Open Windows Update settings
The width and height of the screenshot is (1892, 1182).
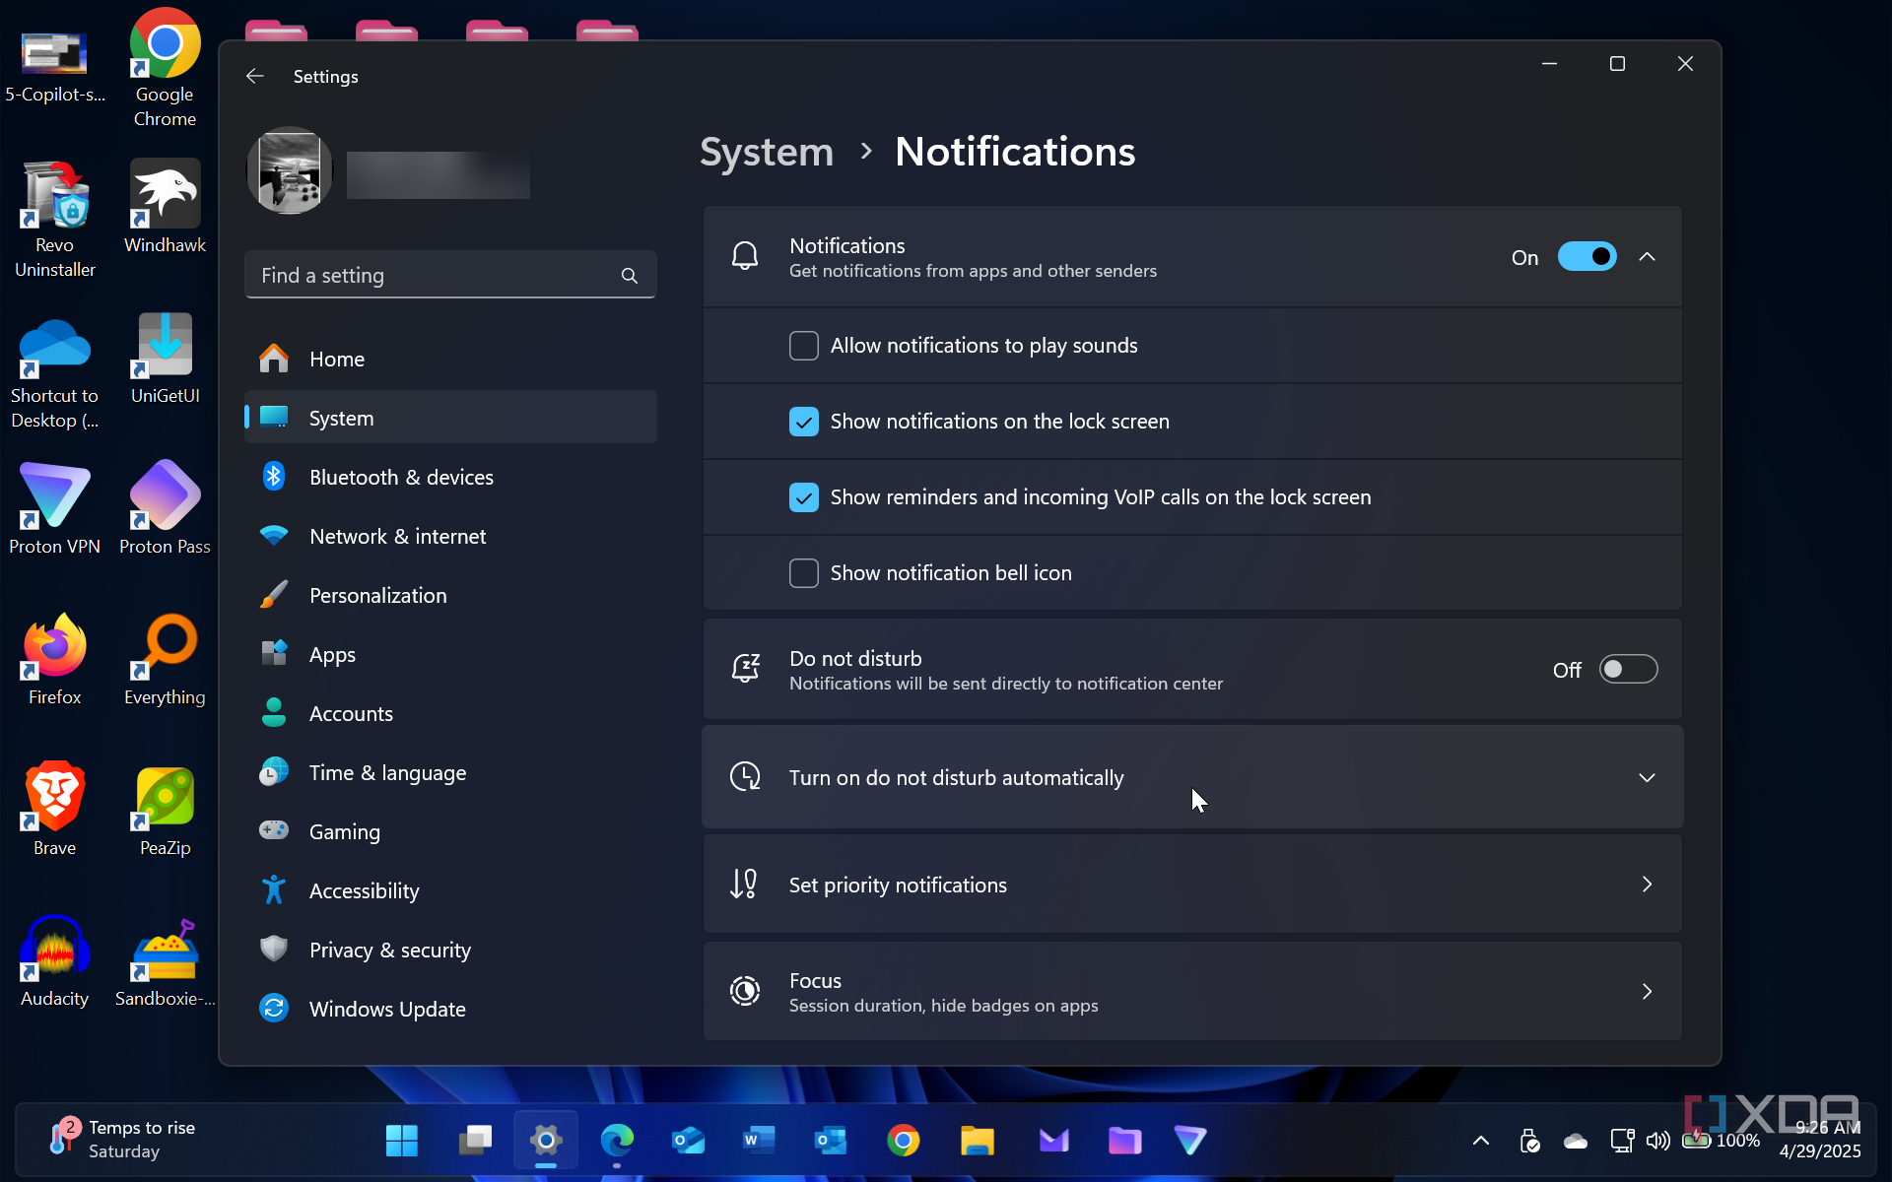click(450, 1009)
